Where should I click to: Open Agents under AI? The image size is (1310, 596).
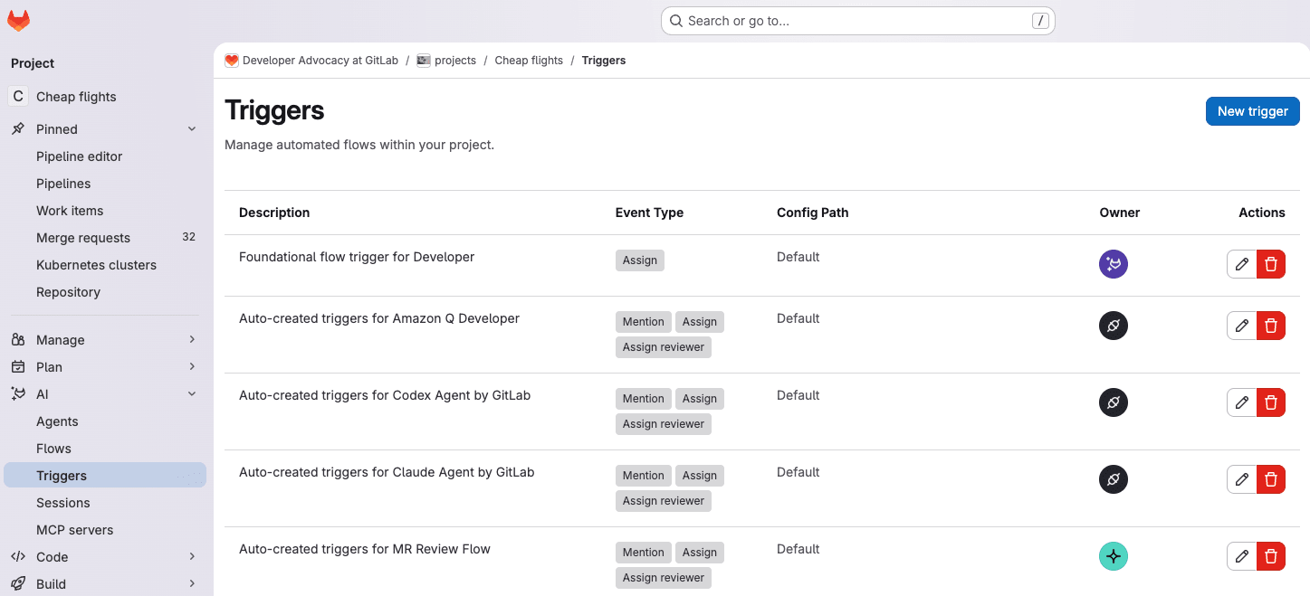coord(105,421)
